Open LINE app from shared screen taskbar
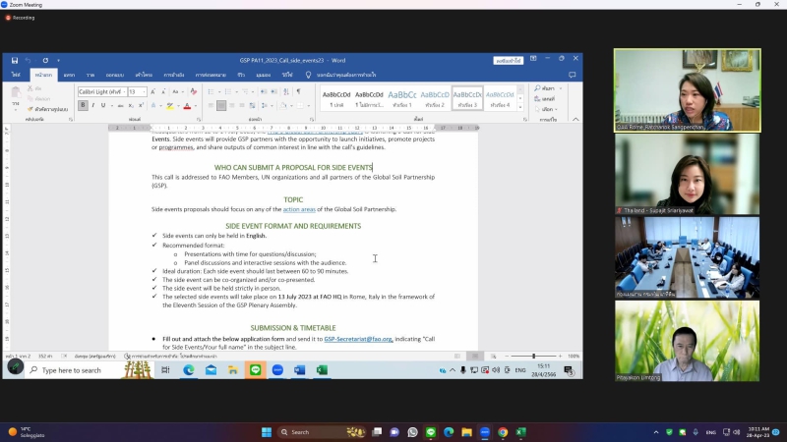 256,370
